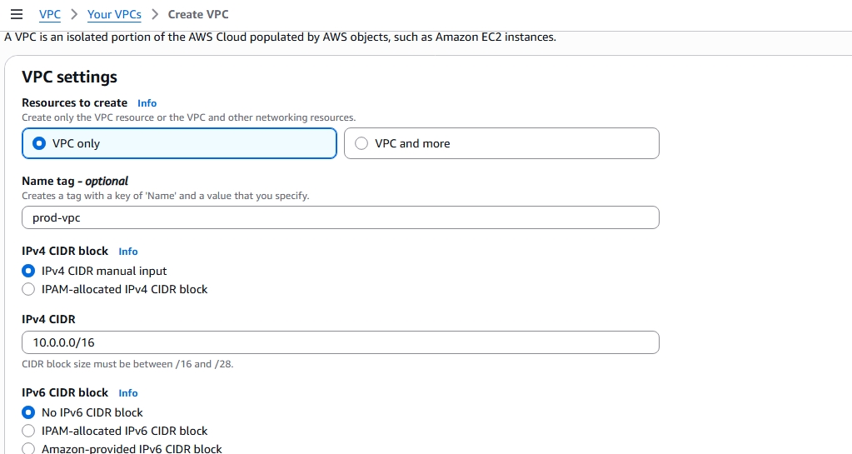The image size is (852, 454).
Task: Click chevron between VPC and Your VPCs
Action: click(74, 14)
